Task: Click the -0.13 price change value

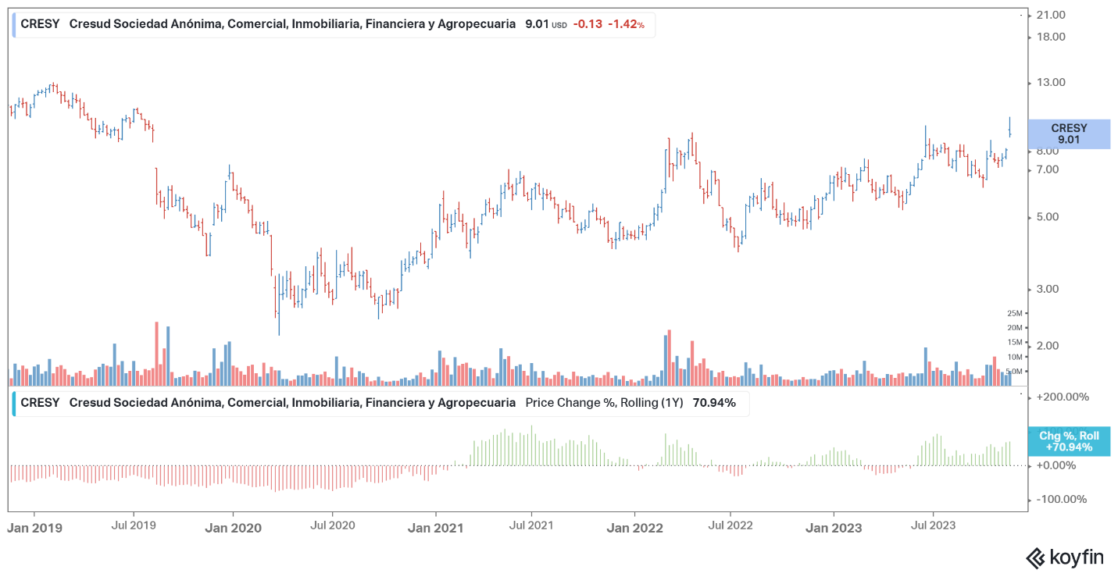Action: (588, 24)
